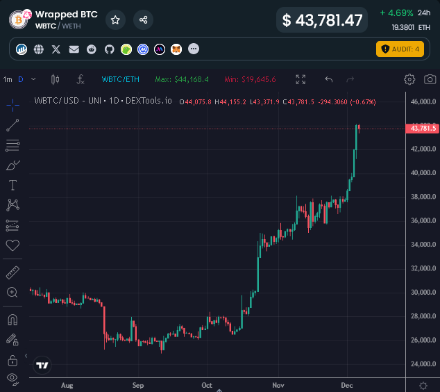This screenshot has width=440, height=392.
Task: Open the email contact icon
Action: coord(74,49)
